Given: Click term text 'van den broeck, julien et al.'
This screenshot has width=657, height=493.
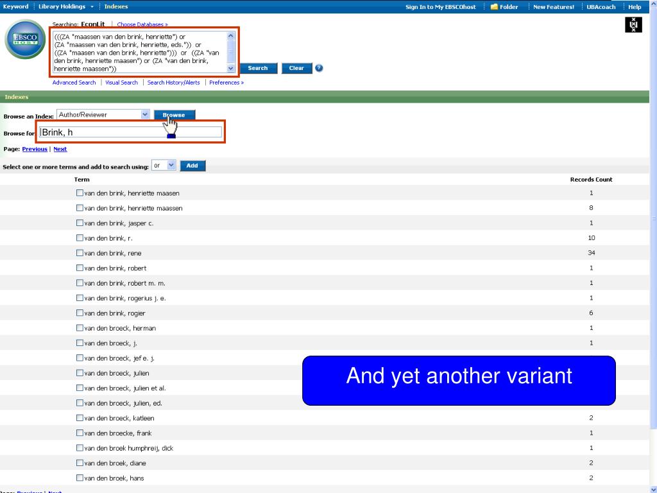Looking at the screenshot, I should 125,388.
